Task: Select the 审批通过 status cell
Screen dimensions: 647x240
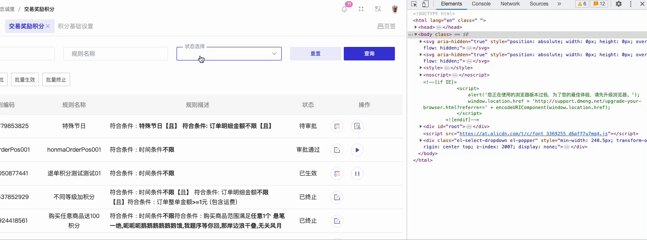Action: pyautogui.click(x=308, y=150)
